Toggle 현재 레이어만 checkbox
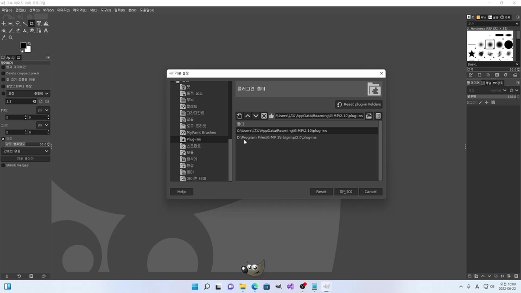Image resolution: width=521 pixels, height=293 pixels. (x=3, y=67)
